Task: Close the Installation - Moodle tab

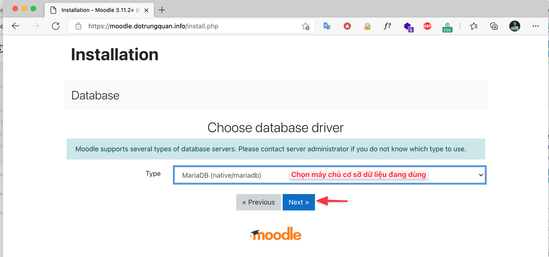Action: [146, 10]
